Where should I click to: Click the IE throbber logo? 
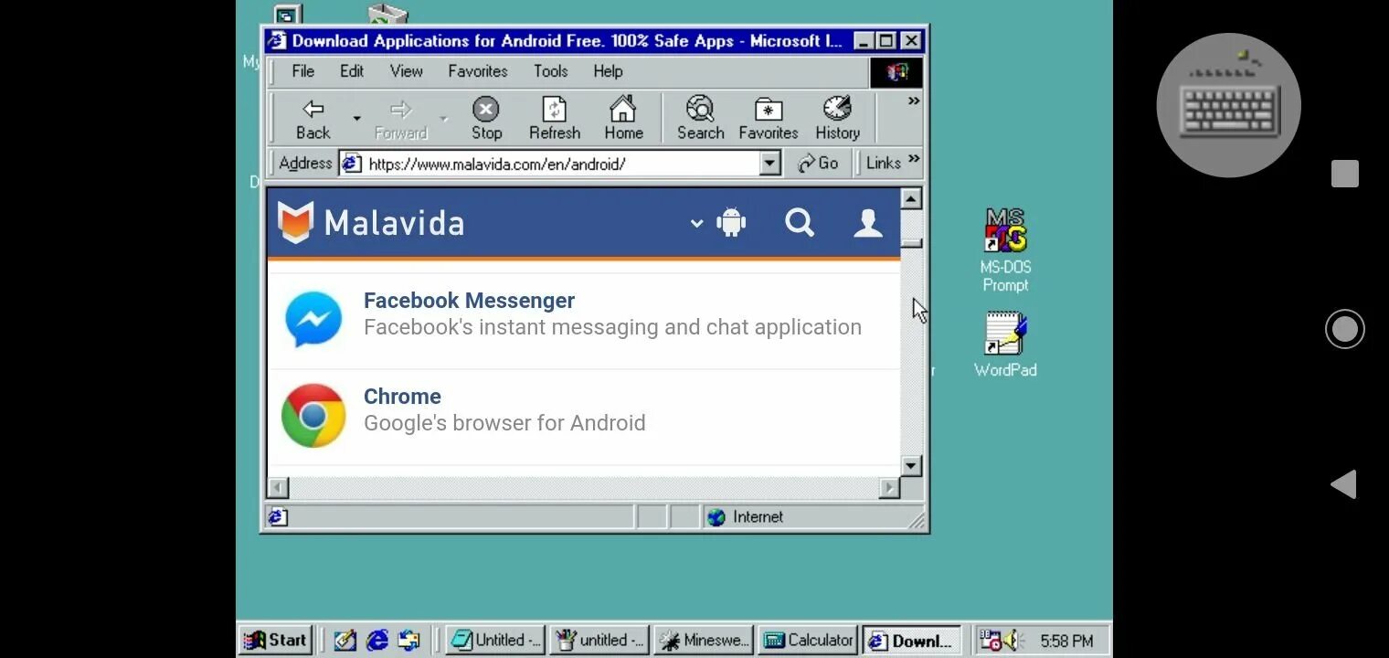[x=896, y=72]
